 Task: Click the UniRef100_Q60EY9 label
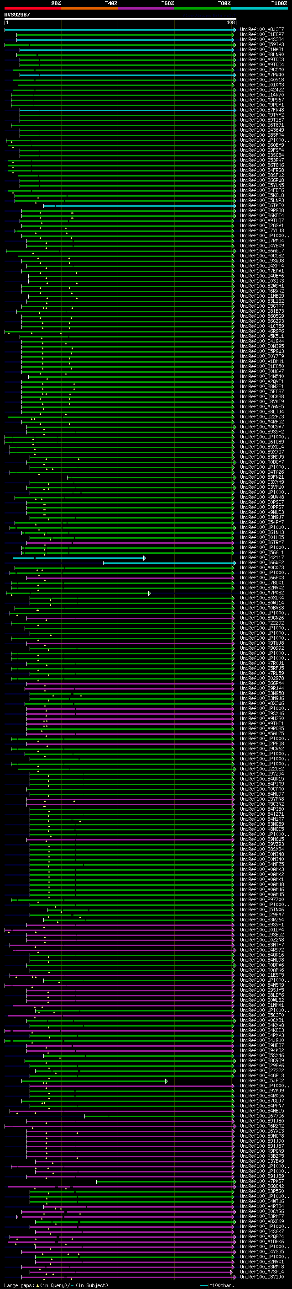262,145
